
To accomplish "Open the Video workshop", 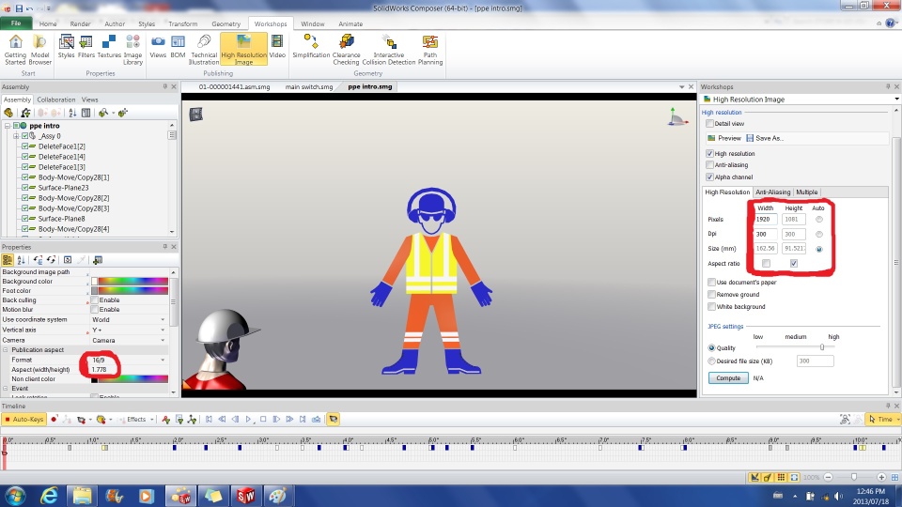I will coord(277,47).
